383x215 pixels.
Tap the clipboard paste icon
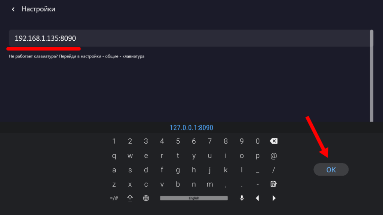273,184
